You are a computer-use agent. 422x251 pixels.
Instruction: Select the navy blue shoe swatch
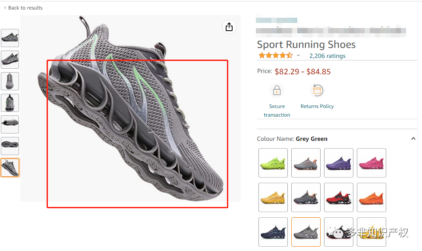point(273,232)
